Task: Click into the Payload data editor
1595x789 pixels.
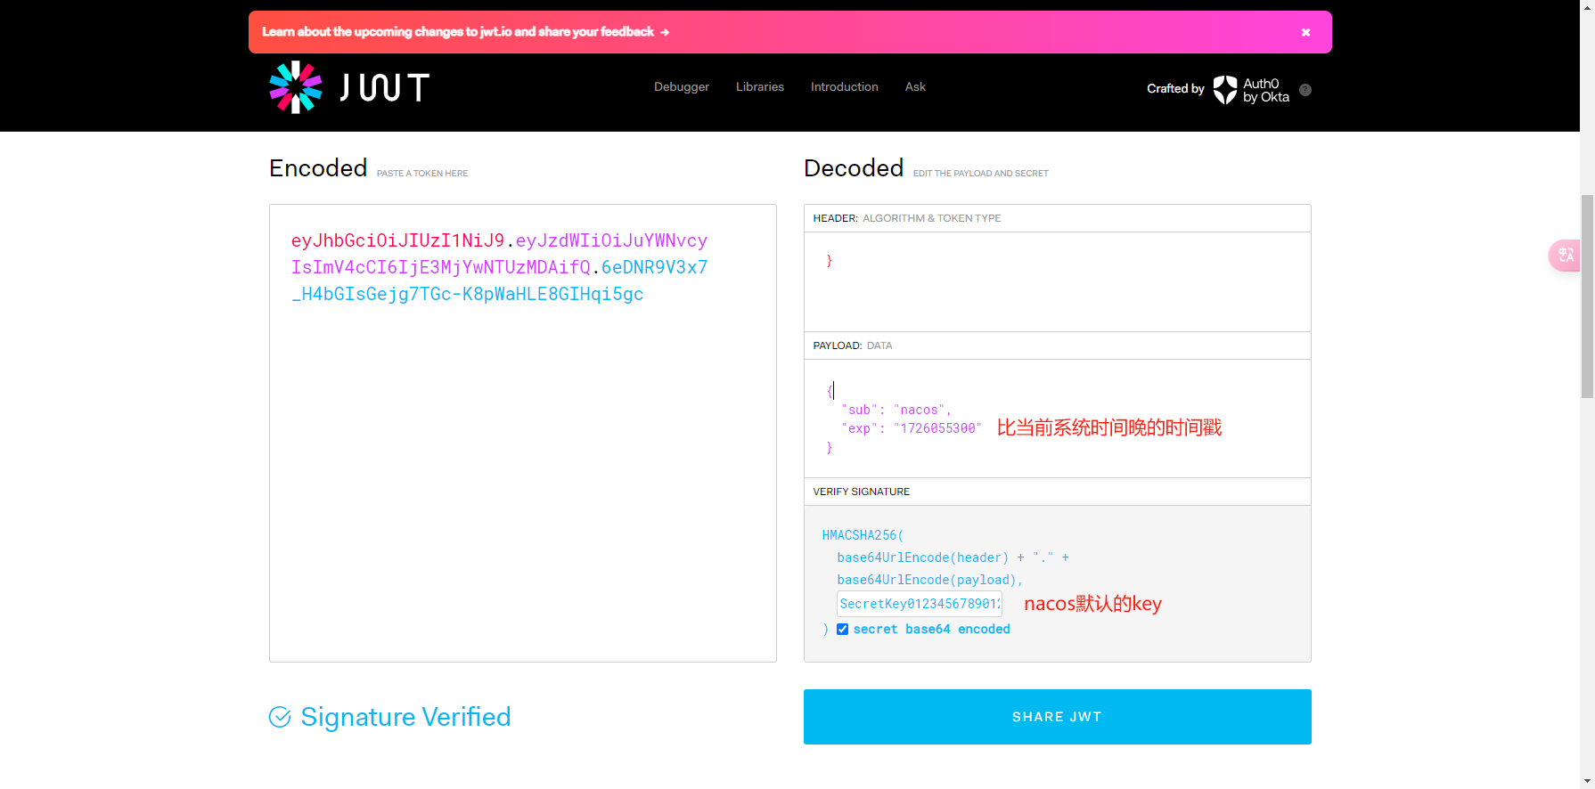Action: click(1057, 419)
